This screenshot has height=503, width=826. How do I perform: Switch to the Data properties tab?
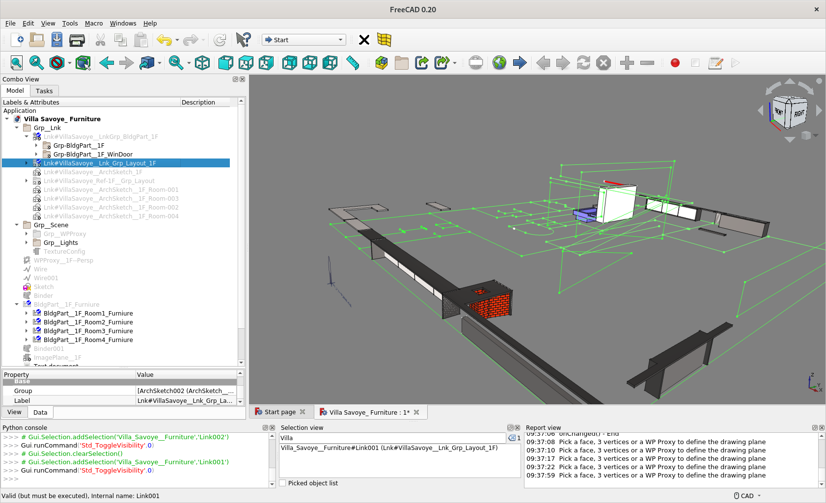pyautogui.click(x=40, y=412)
